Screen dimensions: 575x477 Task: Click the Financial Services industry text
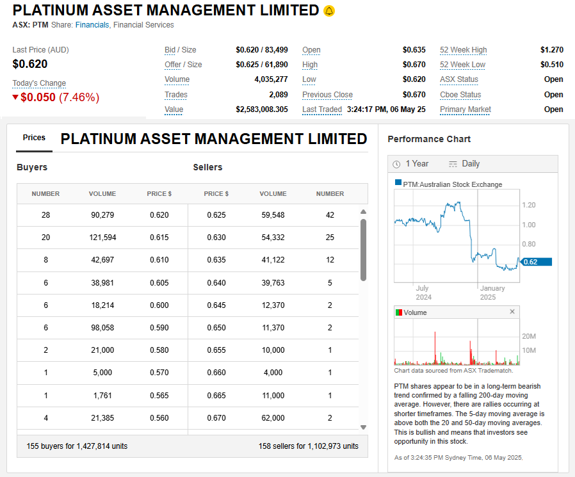(x=143, y=25)
